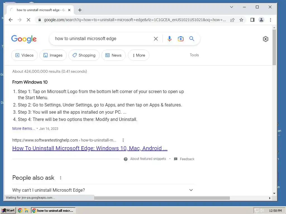The image size is (286, 214).
Task: Open Chrome side panel
Action: (x=252, y=20)
